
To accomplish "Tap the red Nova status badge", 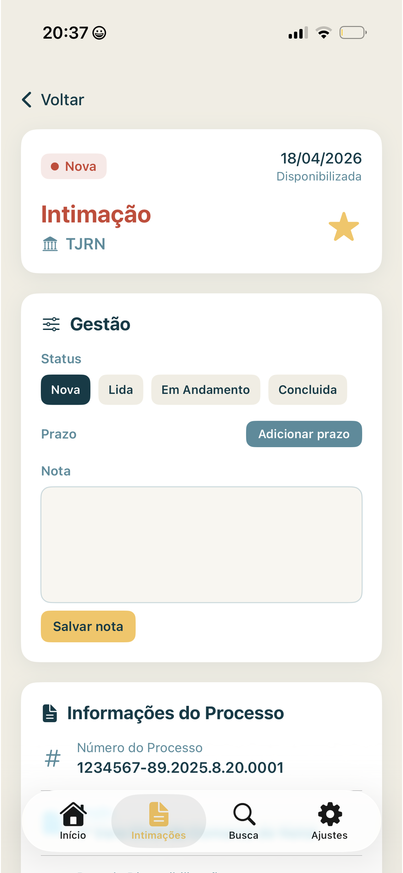I will click(74, 167).
